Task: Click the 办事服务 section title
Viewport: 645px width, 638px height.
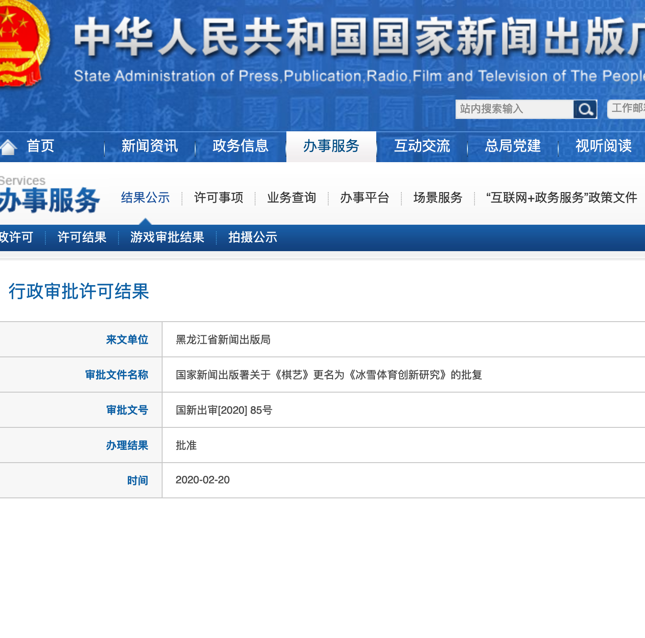Action: click(50, 200)
